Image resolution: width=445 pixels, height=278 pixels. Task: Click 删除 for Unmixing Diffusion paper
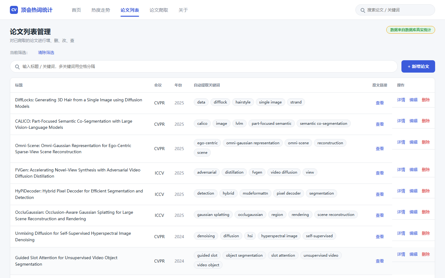coord(426,233)
